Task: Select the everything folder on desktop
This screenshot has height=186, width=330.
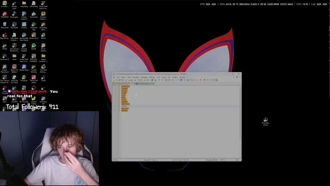Action: coord(24,4)
